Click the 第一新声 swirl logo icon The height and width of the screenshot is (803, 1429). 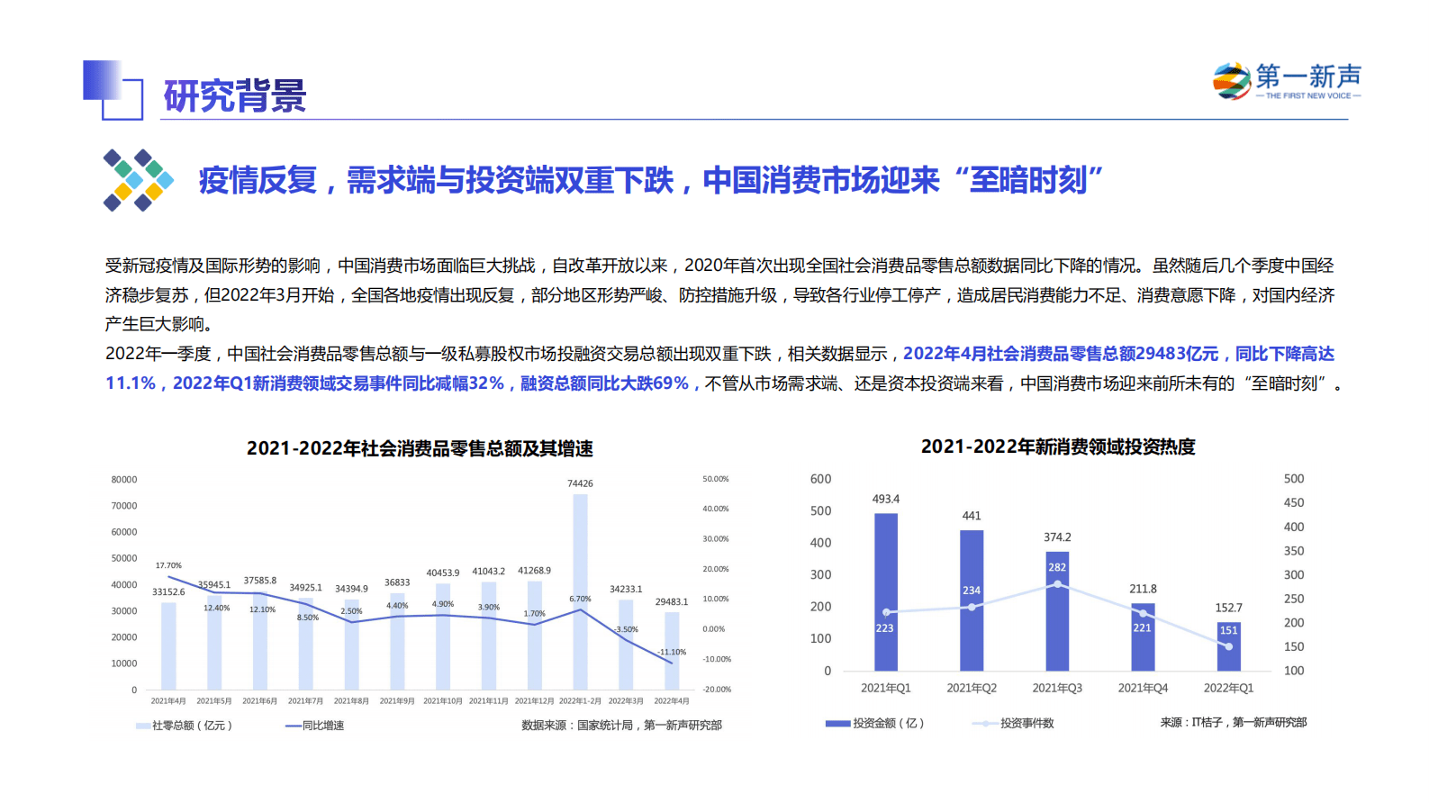pos(1232,81)
